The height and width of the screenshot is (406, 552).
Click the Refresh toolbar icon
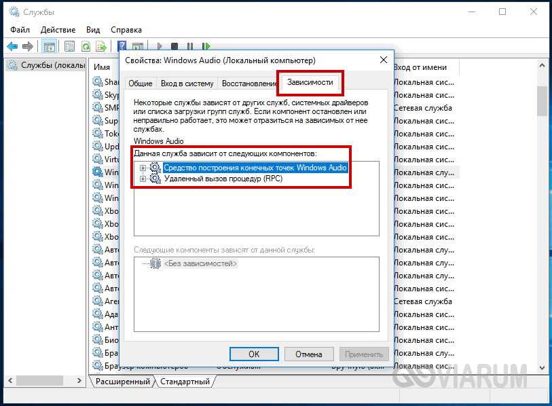(x=86, y=46)
